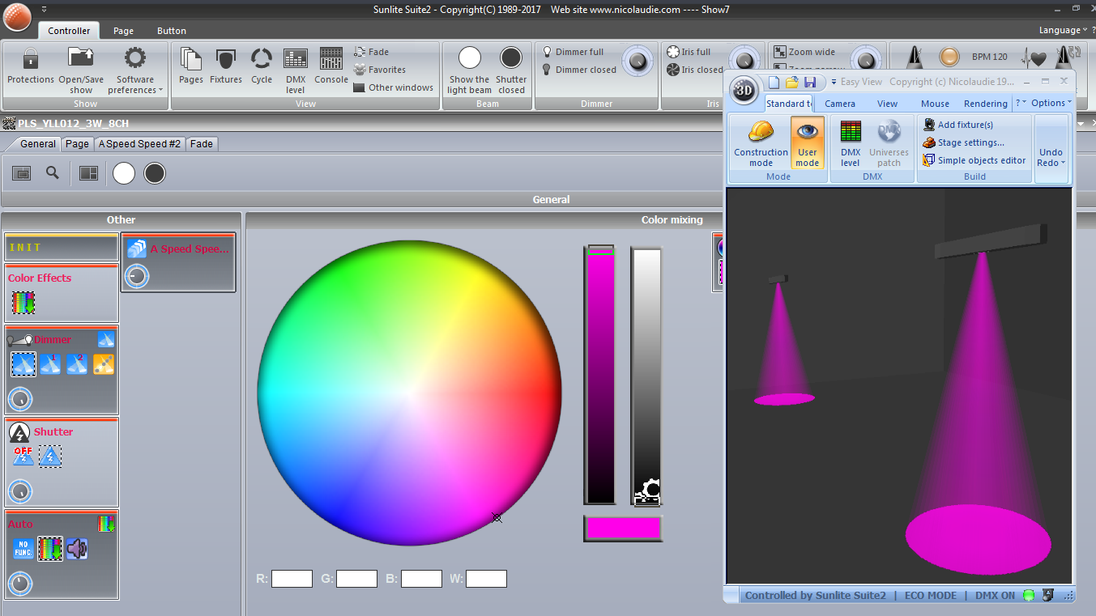1096x616 pixels.
Task: Switch to the Button ribbon tab
Action: 172,31
